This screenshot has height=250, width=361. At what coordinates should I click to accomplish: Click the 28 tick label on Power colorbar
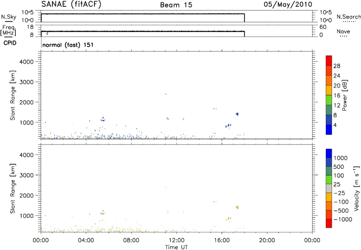coord(337,66)
